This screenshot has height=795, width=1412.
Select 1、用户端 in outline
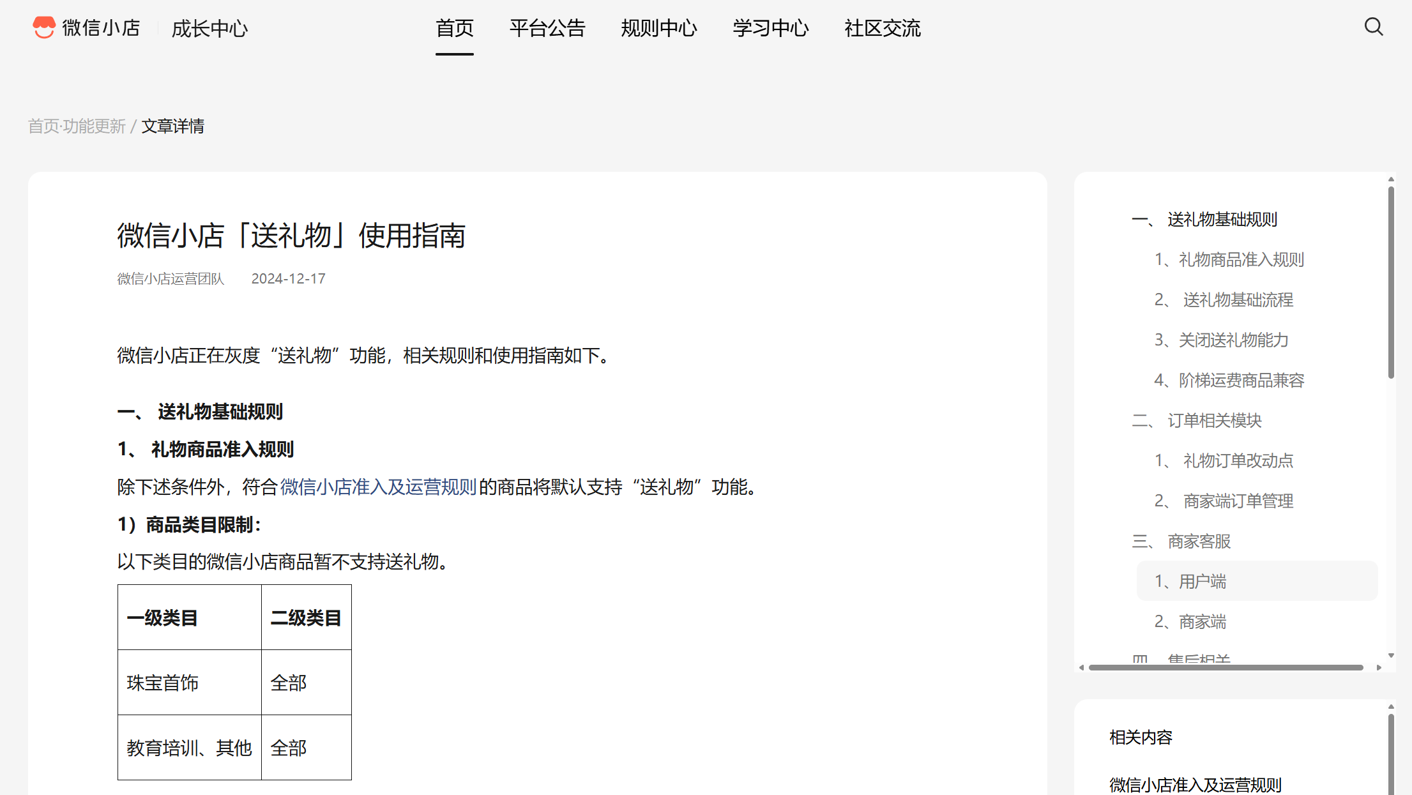[x=1257, y=581]
